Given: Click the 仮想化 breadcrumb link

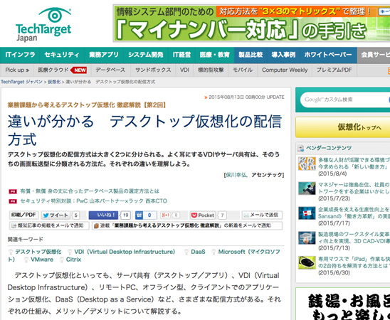Looking at the screenshot, I should (54, 82).
